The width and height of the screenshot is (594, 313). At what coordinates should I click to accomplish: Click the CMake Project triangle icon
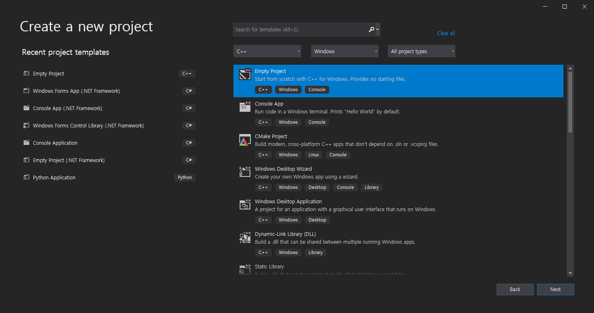245,140
